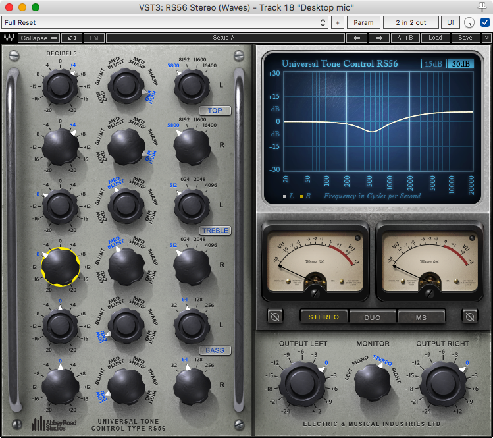
Task: Toggle the plugin bypass checkbox
Action: click(x=485, y=22)
